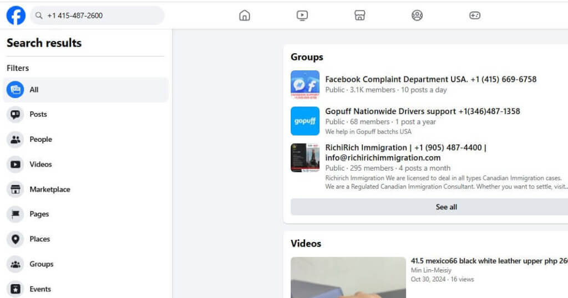This screenshot has height=298, width=568.
Task: Click the Videos section heading
Action: 306,243
